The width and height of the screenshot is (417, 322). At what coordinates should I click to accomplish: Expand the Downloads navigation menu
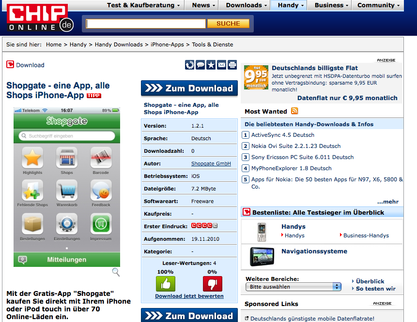tap(247, 5)
